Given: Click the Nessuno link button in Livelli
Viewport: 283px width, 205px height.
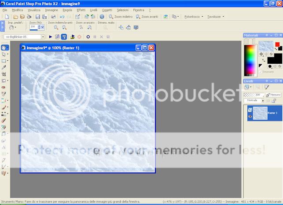Looking at the screenshot, I should point(273,95).
